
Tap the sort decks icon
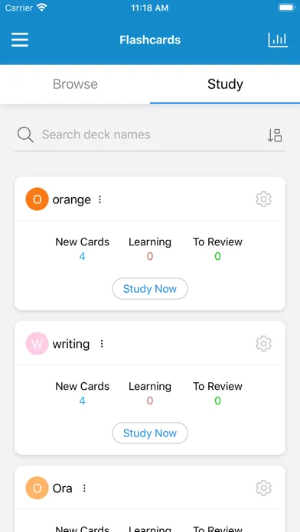pos(275,135)
